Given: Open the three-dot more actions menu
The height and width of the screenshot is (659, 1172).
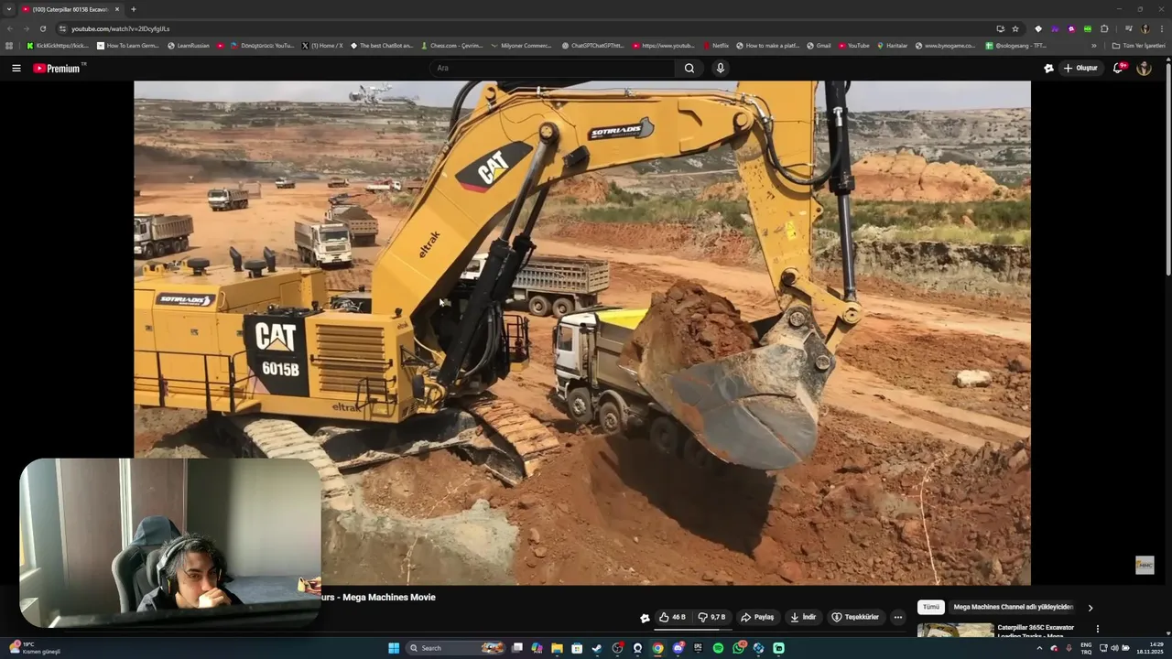Looking at the screenshot, I should pyautogui.click(x=898, y=617).
